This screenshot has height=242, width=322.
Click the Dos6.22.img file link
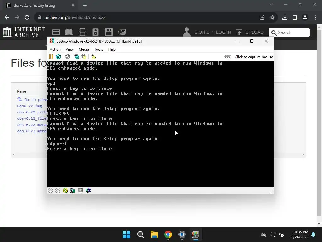coord(29,106)
